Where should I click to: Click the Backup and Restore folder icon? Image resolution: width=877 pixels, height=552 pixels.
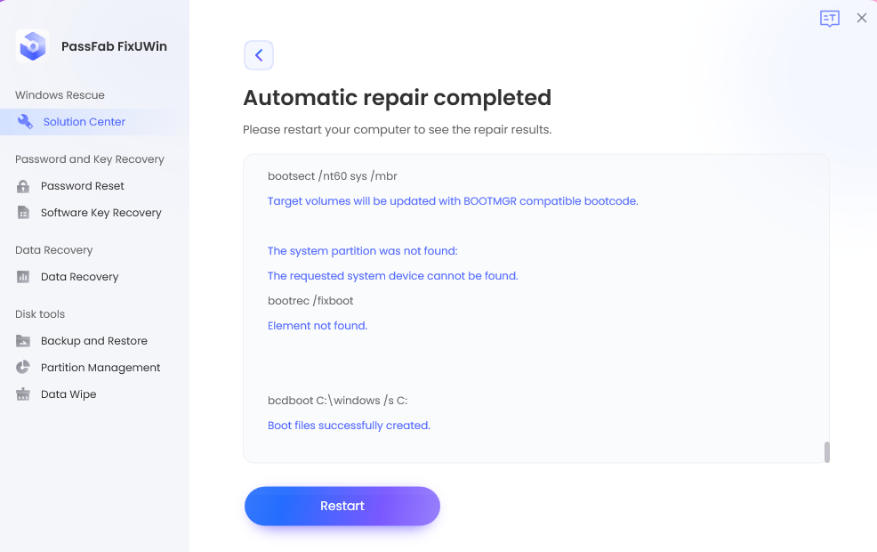[x=23, y=341]
